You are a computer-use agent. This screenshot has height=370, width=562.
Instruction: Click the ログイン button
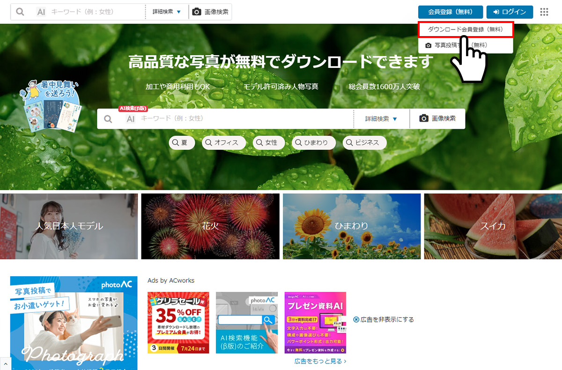510,12
